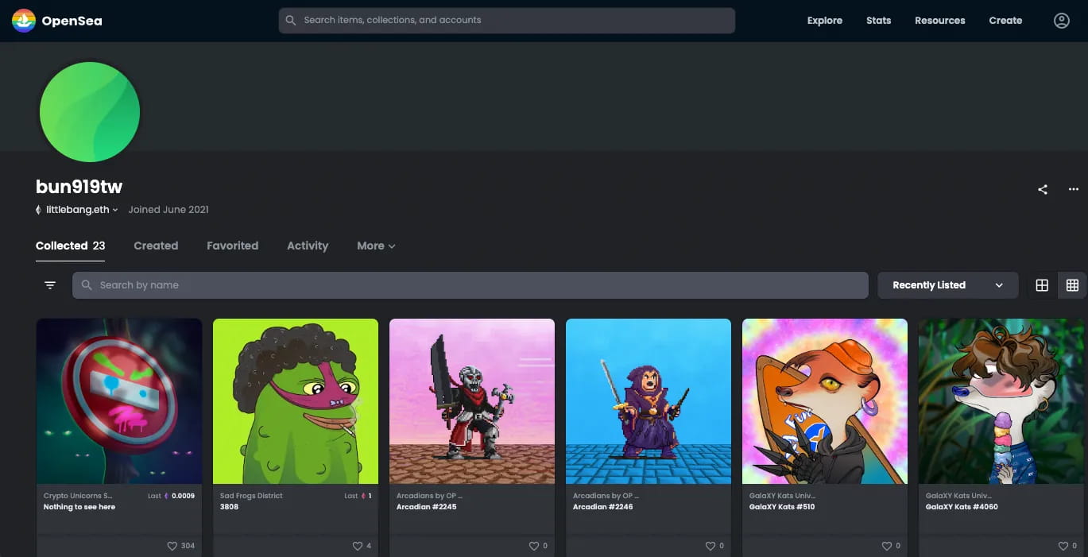Screen dimensions: 1088x557
Task: Favorite the Nothing to see here item
Action: [172, 546]
